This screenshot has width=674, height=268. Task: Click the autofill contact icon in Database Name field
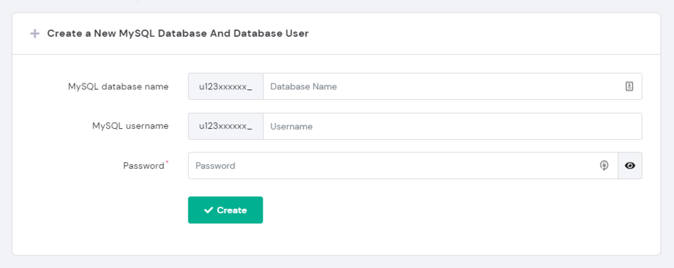[x=629, y=86]
